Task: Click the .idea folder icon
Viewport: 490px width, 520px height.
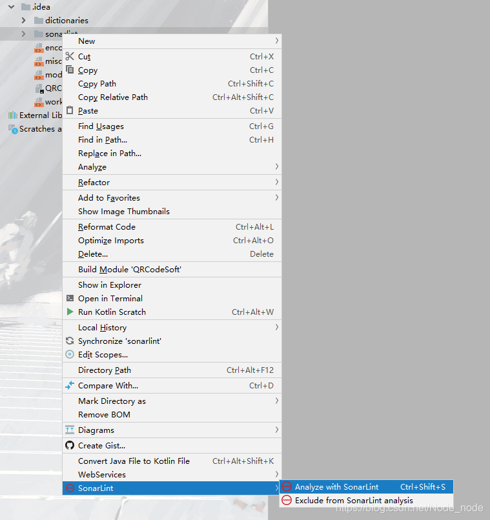Action: tap(26, 6)
